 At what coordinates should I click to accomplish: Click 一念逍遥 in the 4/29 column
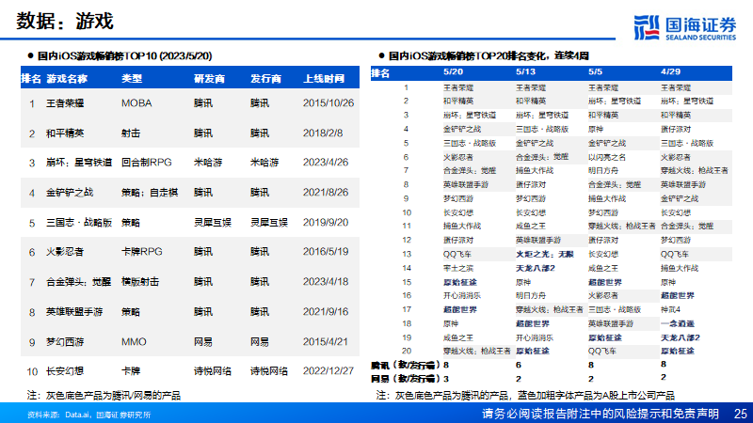[678, 323]
